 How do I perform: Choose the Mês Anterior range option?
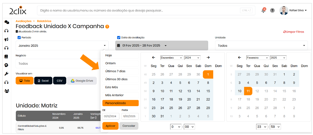[120, 95]
